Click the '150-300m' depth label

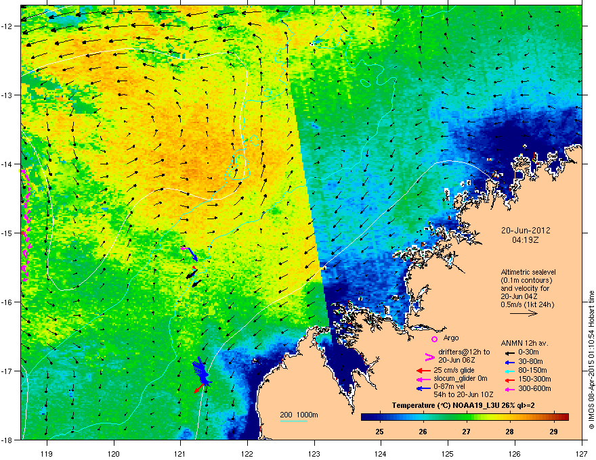click(x=534, y=379)
